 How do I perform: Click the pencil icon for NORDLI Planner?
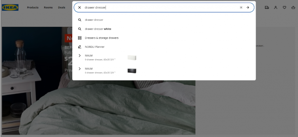point(79,47)
